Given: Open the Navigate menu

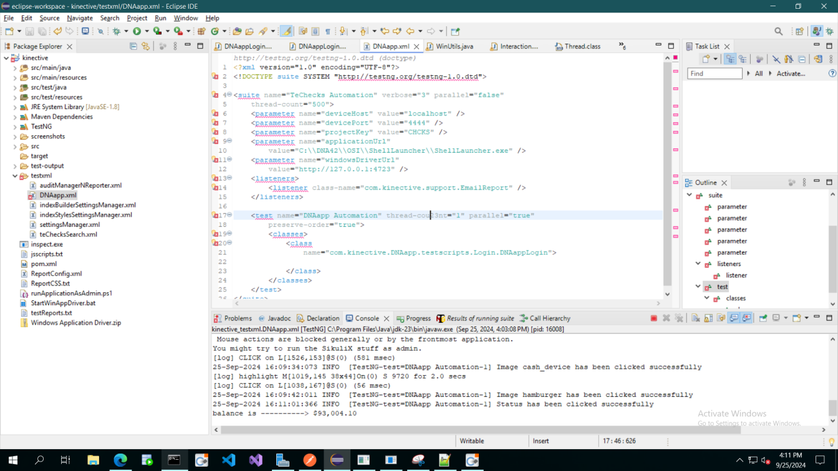Looking at the screenshot, I should pyautogui.click(x=79, y=18).
